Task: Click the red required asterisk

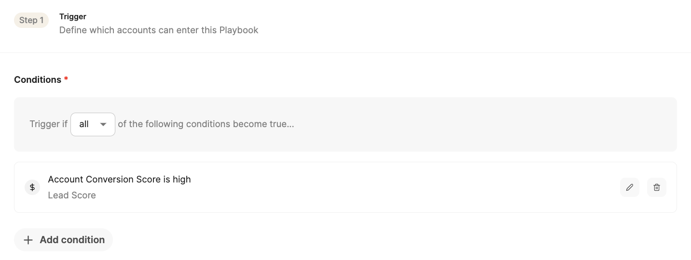Action: tap(66, 78)
